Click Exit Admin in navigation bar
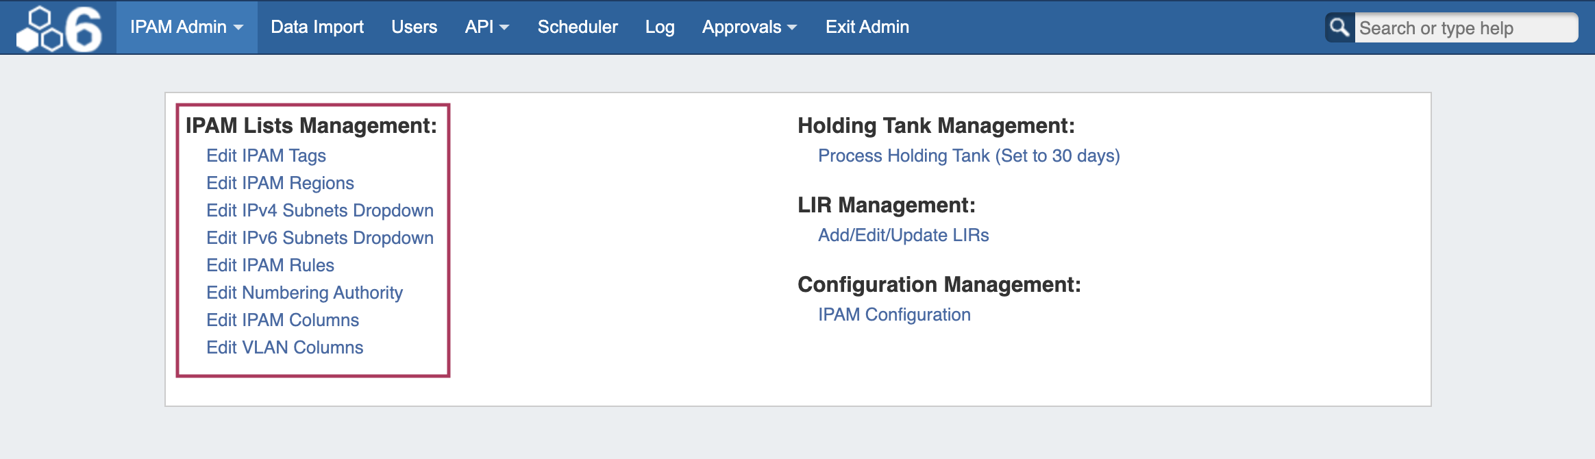The width and height of the screenshot is (1595, 459). coord(867,27)
